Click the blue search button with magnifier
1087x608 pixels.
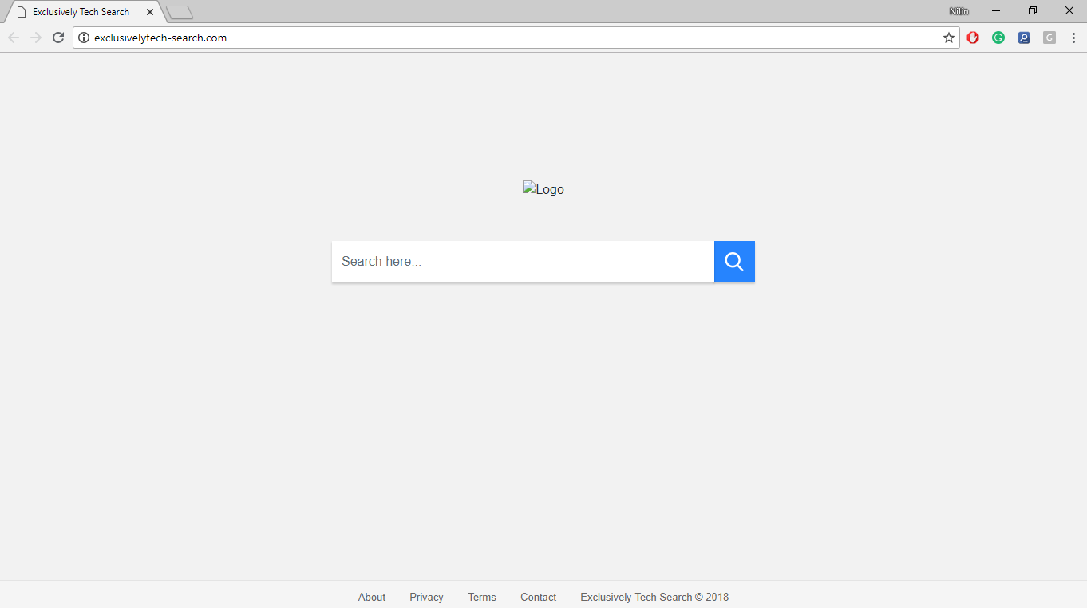pyautogui.click(x=733, y=261)
